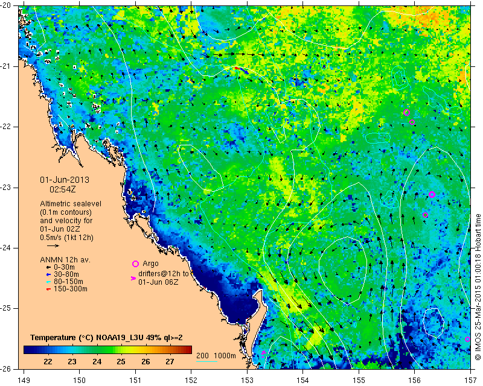
Task: Click the latitude axis label -25
Action: (6, 308)
